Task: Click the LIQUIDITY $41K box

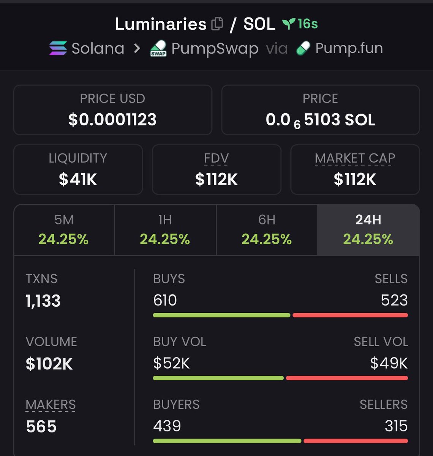Action: click(78, 169)
